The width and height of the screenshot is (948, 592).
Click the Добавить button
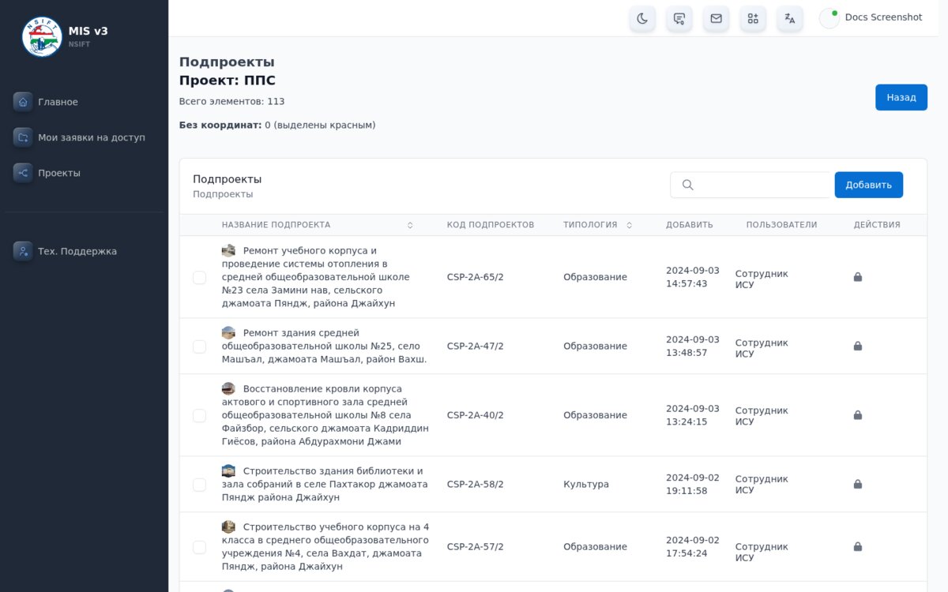coord(869,185)
